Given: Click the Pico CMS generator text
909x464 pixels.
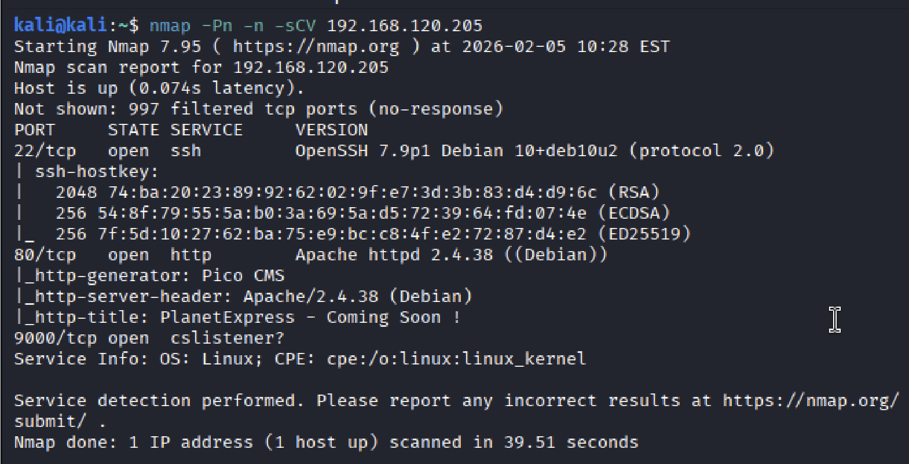Looking at the screenshot, I should (243, 276).
